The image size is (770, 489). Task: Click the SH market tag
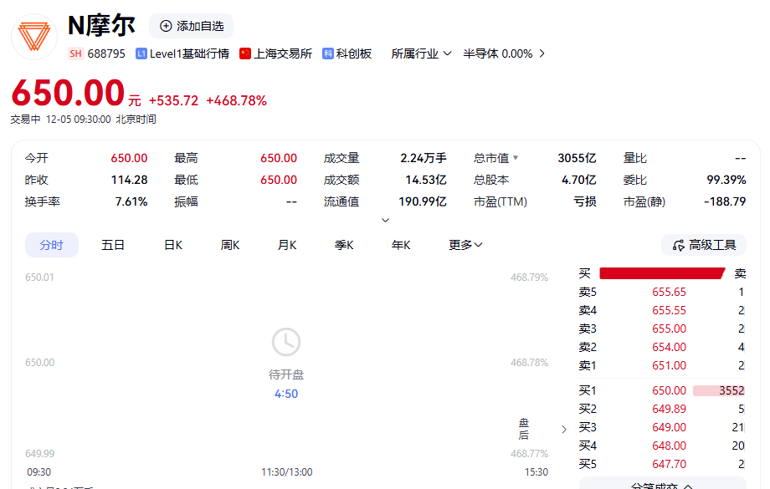click(x=75, y=53)
